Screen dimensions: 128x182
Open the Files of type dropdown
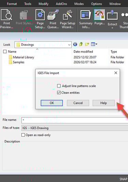click(x=75, y=128)
